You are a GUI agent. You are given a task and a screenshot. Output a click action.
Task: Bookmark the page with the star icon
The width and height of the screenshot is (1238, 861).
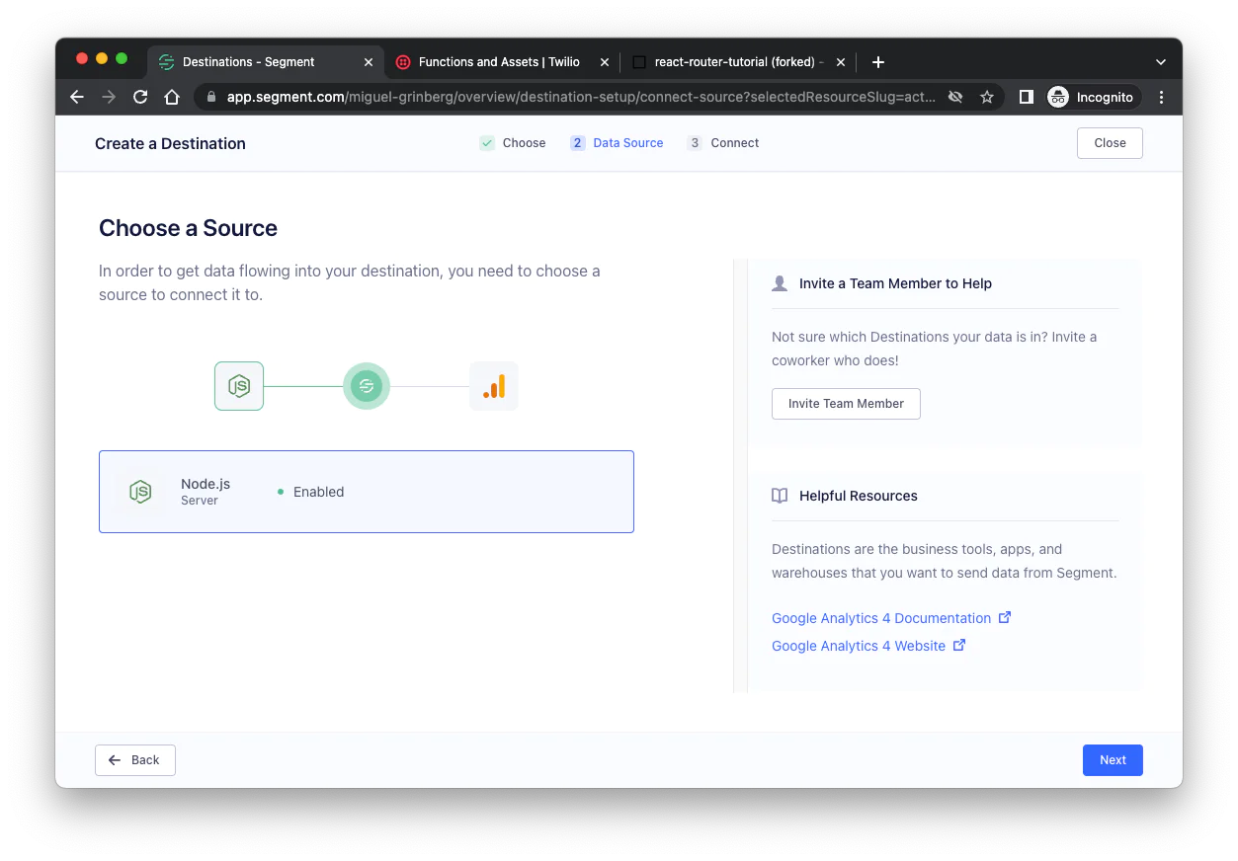pyautogui.click(x=987, y=97)
